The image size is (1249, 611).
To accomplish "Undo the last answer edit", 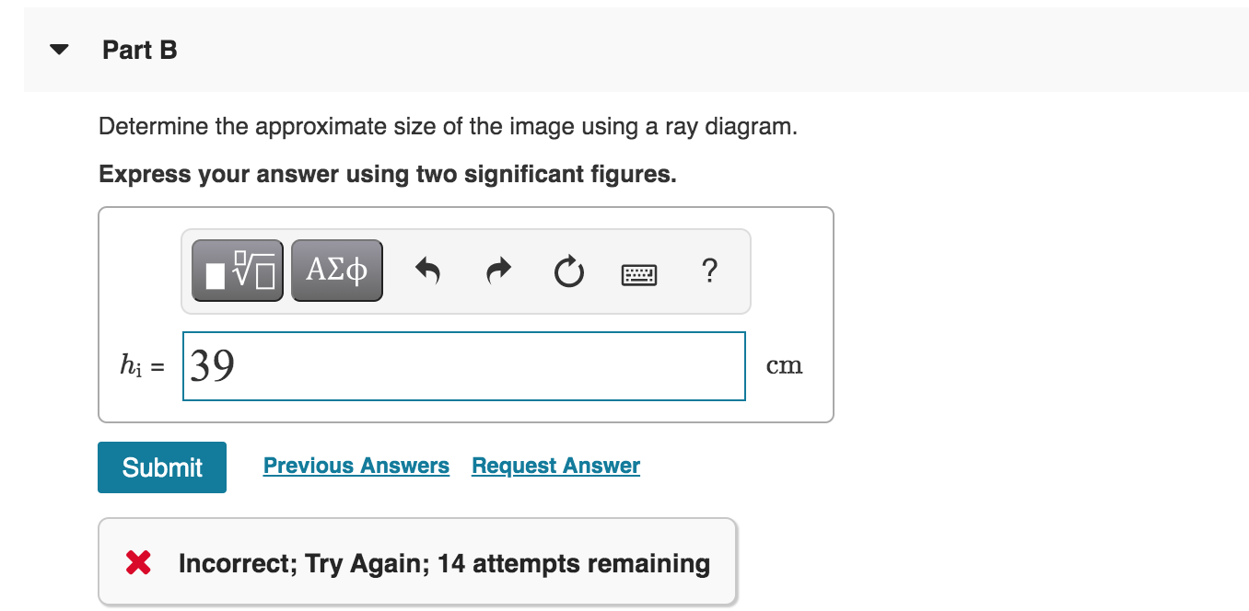I will click(x=428, y=271).
